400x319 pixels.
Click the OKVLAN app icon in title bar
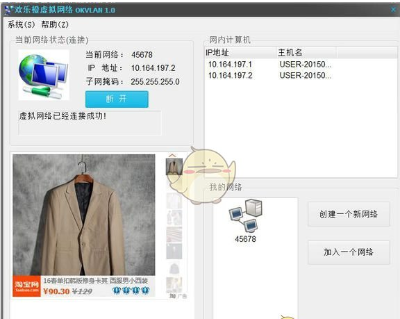tap(9, 10)
